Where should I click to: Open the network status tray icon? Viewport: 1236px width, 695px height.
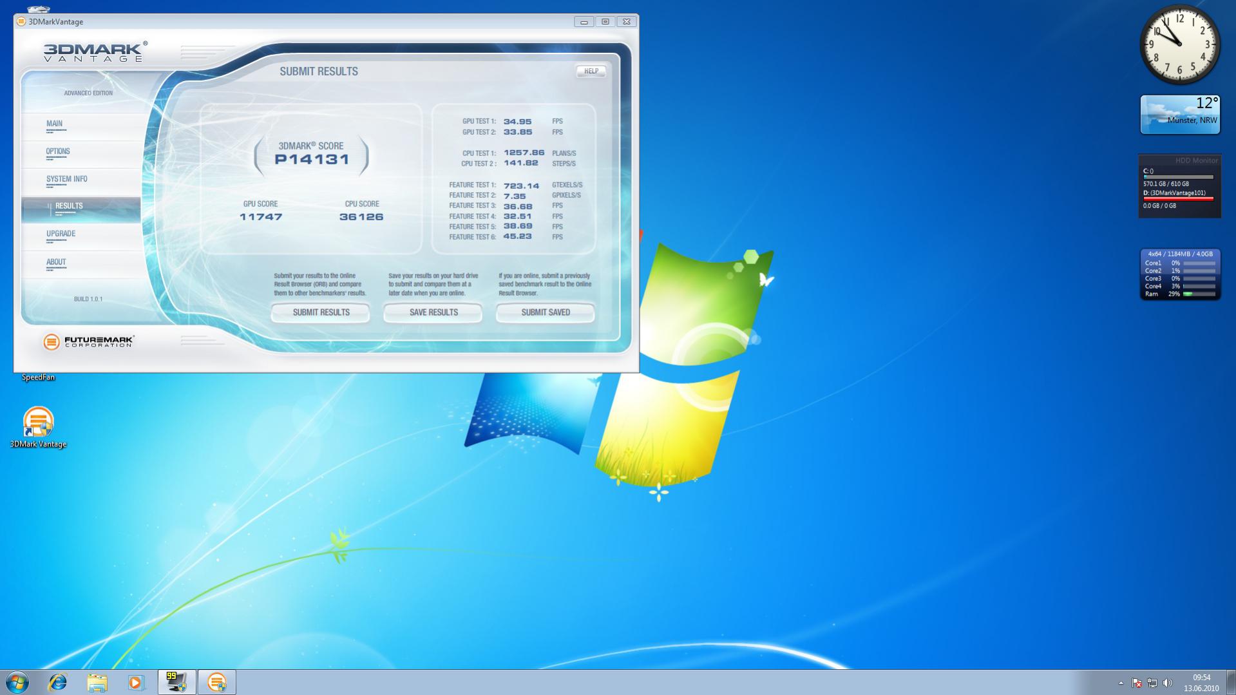point(1152,683)
